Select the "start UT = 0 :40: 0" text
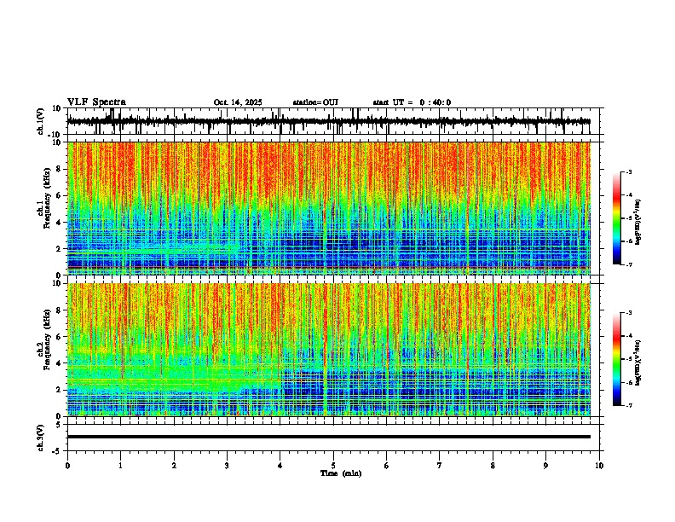 tap(412, 102)
